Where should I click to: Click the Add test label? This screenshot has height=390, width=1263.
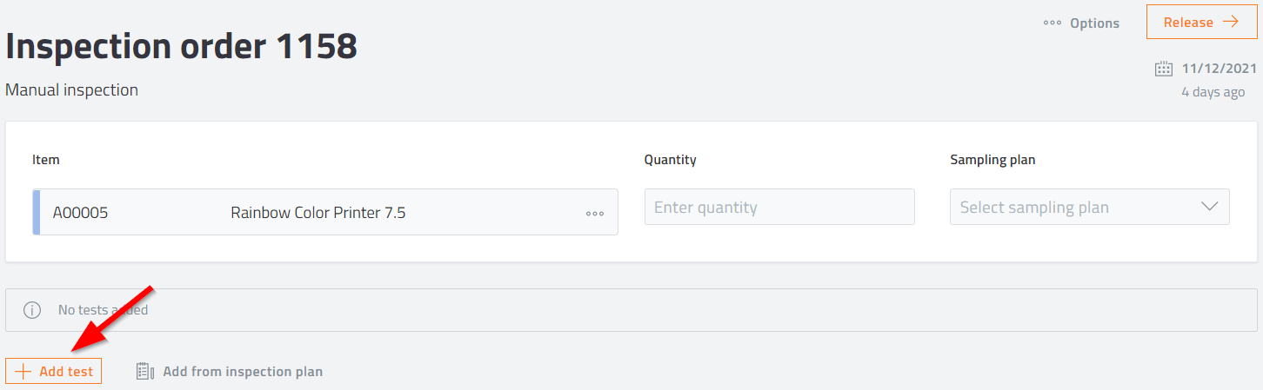pyautogui.click(x=66, y=372)
